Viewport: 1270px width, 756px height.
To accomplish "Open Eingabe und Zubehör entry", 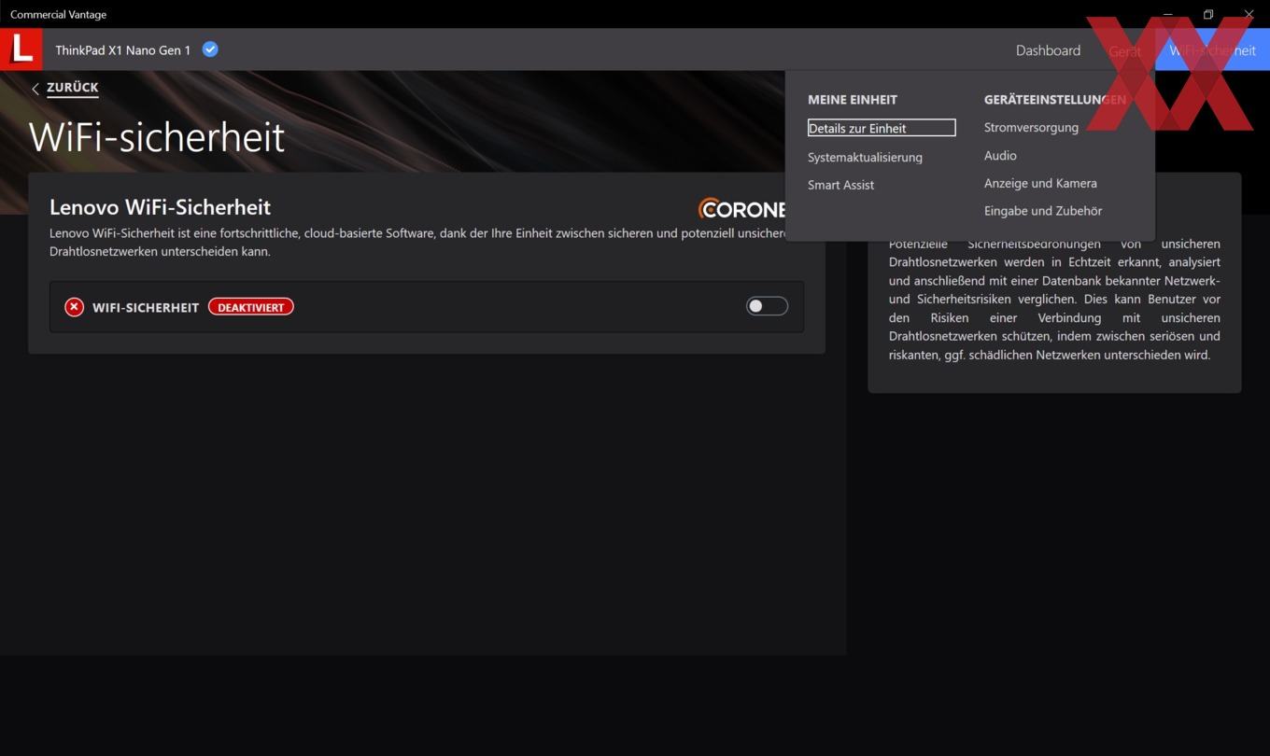I will coord(1043,211).
